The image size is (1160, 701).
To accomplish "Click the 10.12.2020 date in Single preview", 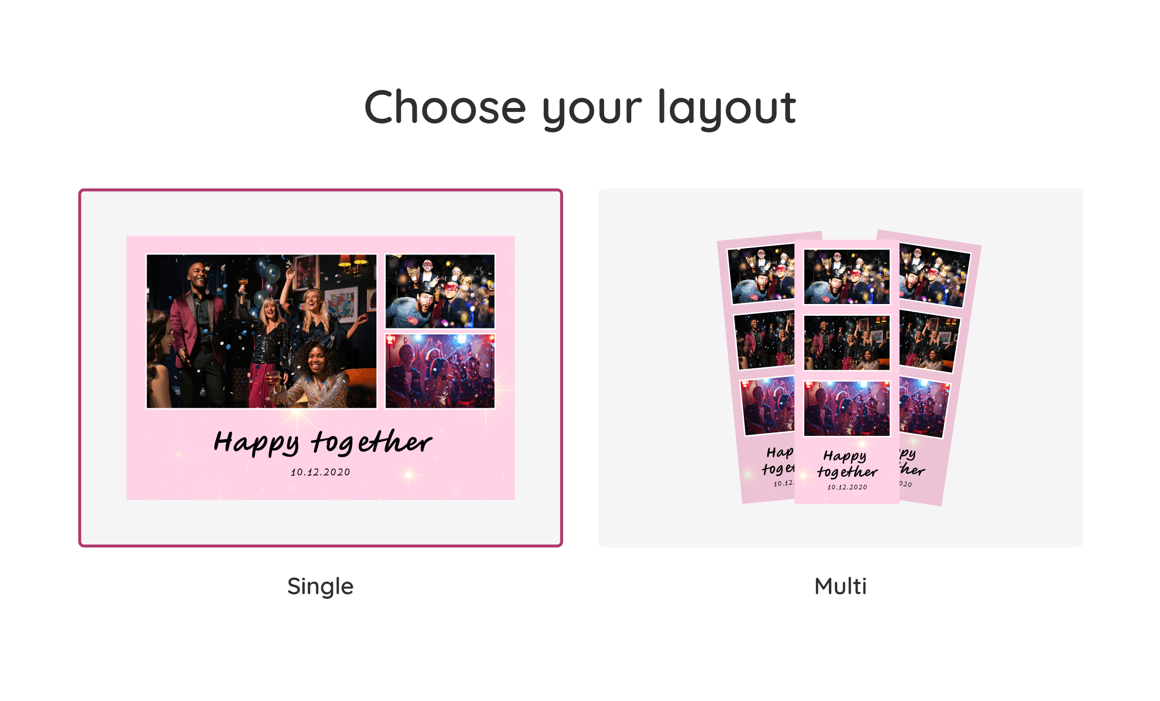I will point(320,472).
